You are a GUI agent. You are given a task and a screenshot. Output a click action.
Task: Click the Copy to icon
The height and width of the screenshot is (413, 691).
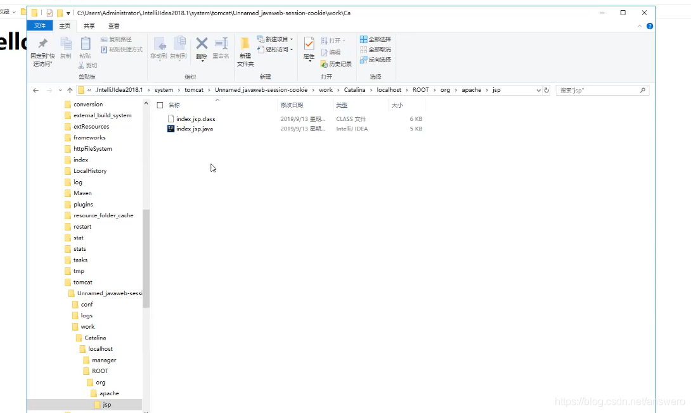point(179,44)
